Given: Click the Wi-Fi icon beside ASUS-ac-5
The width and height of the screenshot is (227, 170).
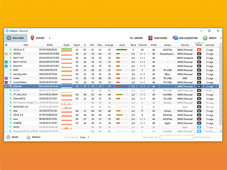Looking at the screenshot, I should click(x=10, y=50).
